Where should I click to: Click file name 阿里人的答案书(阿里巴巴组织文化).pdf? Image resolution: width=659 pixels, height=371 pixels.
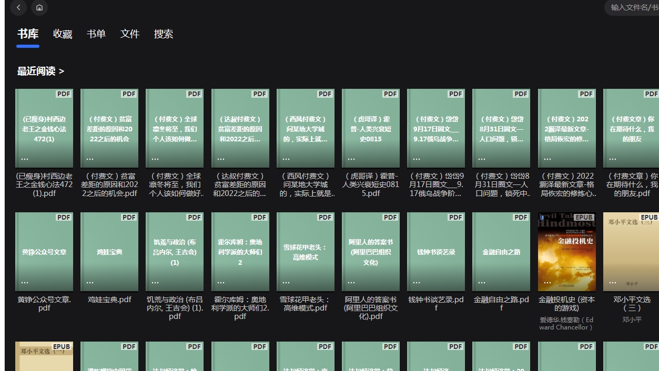coord(371,308)
